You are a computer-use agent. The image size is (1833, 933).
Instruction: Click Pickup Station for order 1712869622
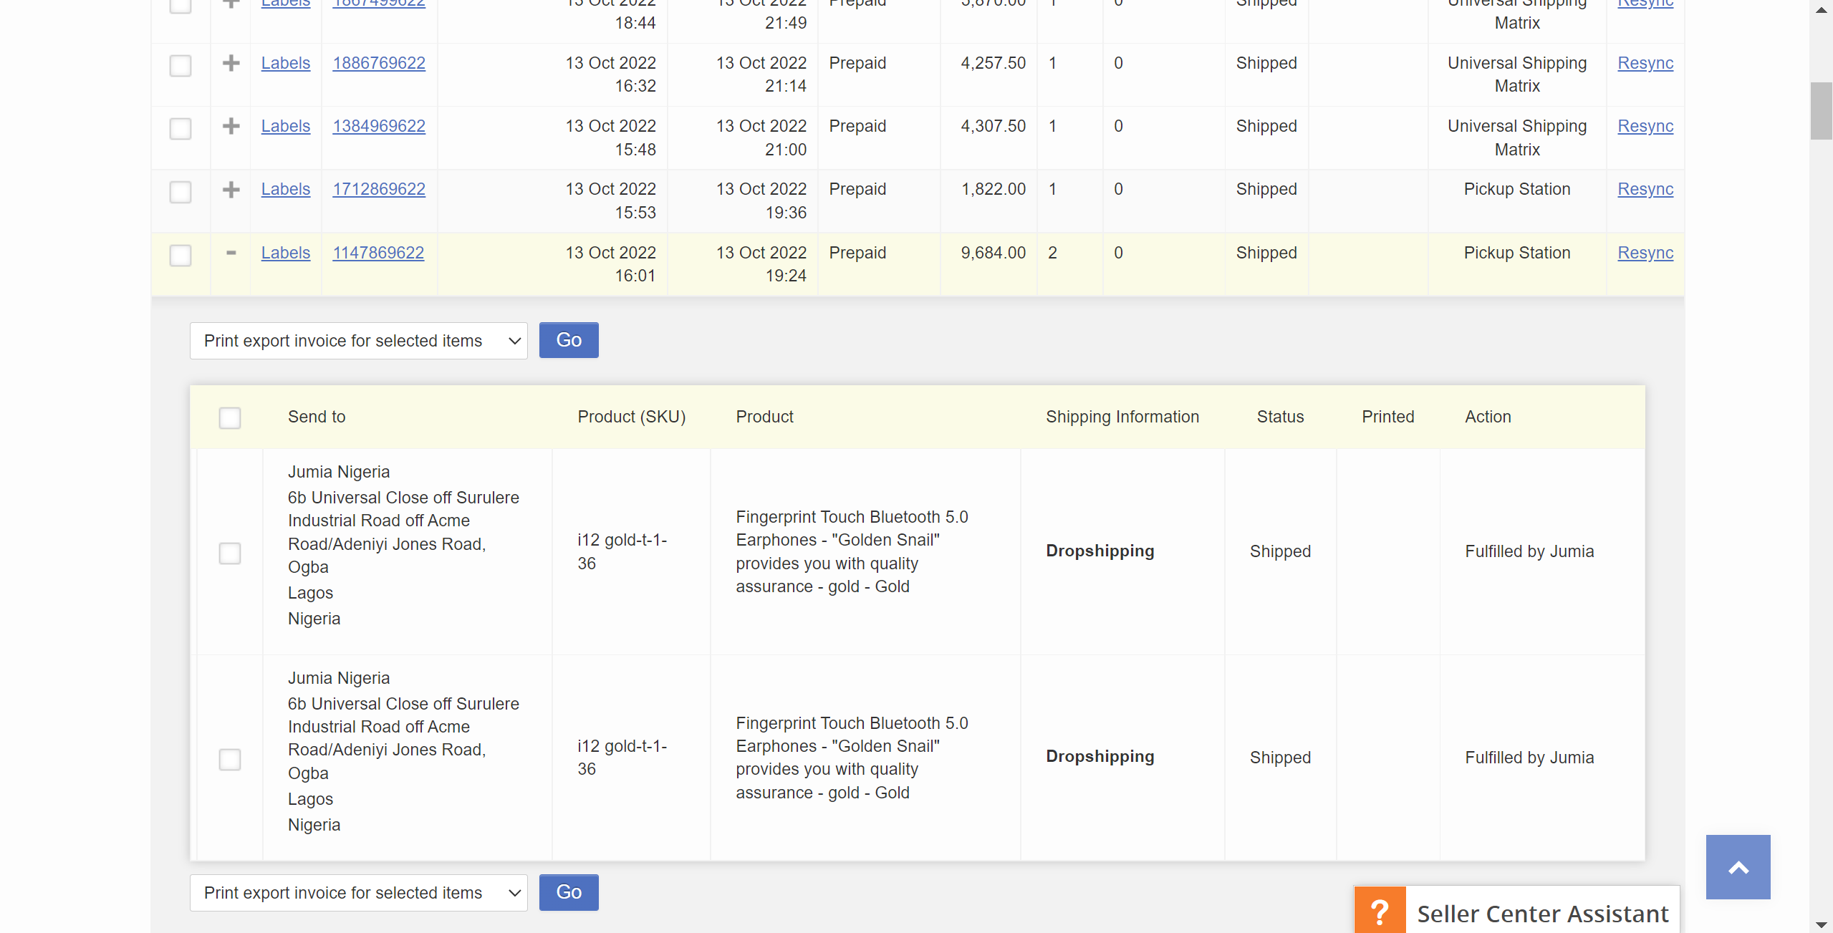1517,189
